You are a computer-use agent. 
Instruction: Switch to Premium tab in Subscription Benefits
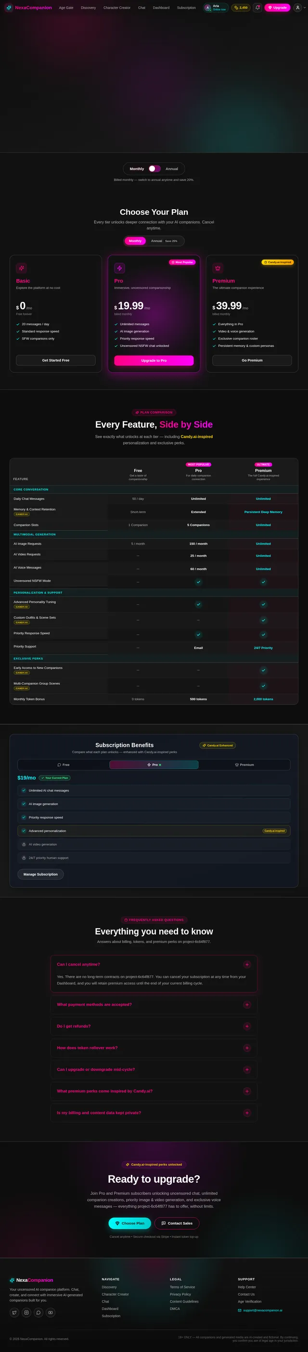(x=244, y=765)
